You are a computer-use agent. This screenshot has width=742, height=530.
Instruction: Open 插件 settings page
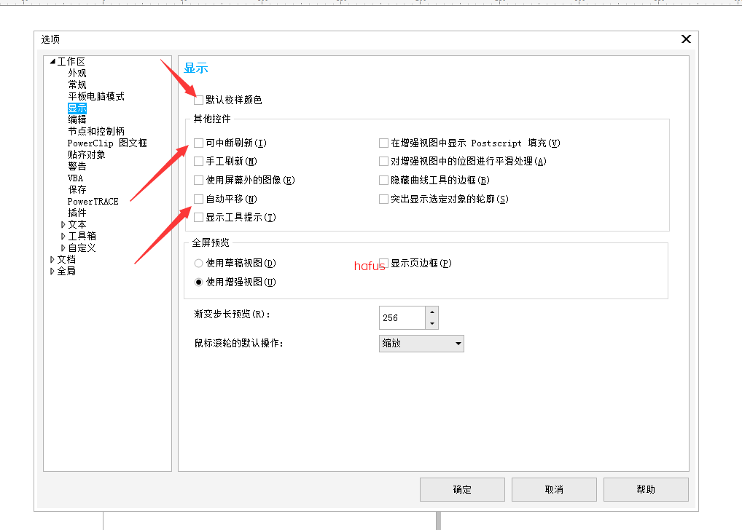(x=77, y=213)
